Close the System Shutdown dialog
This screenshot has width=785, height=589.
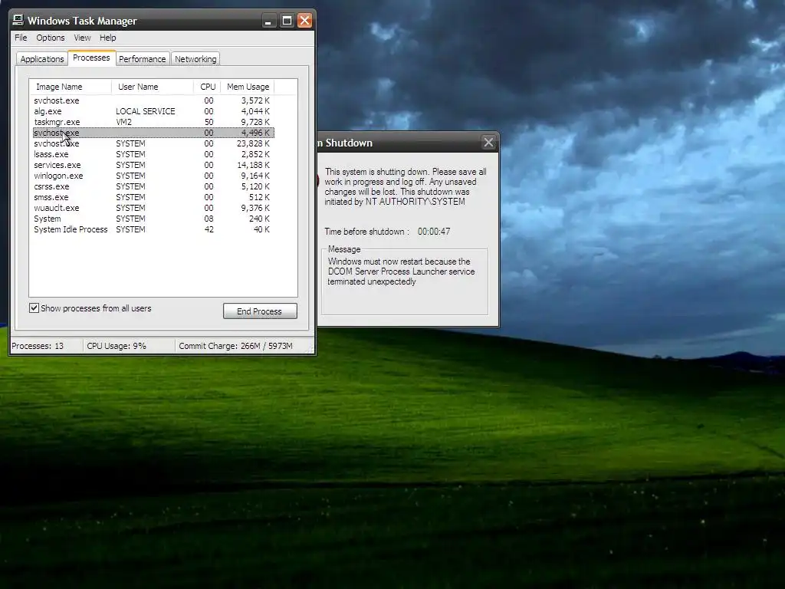pos(488,143)
